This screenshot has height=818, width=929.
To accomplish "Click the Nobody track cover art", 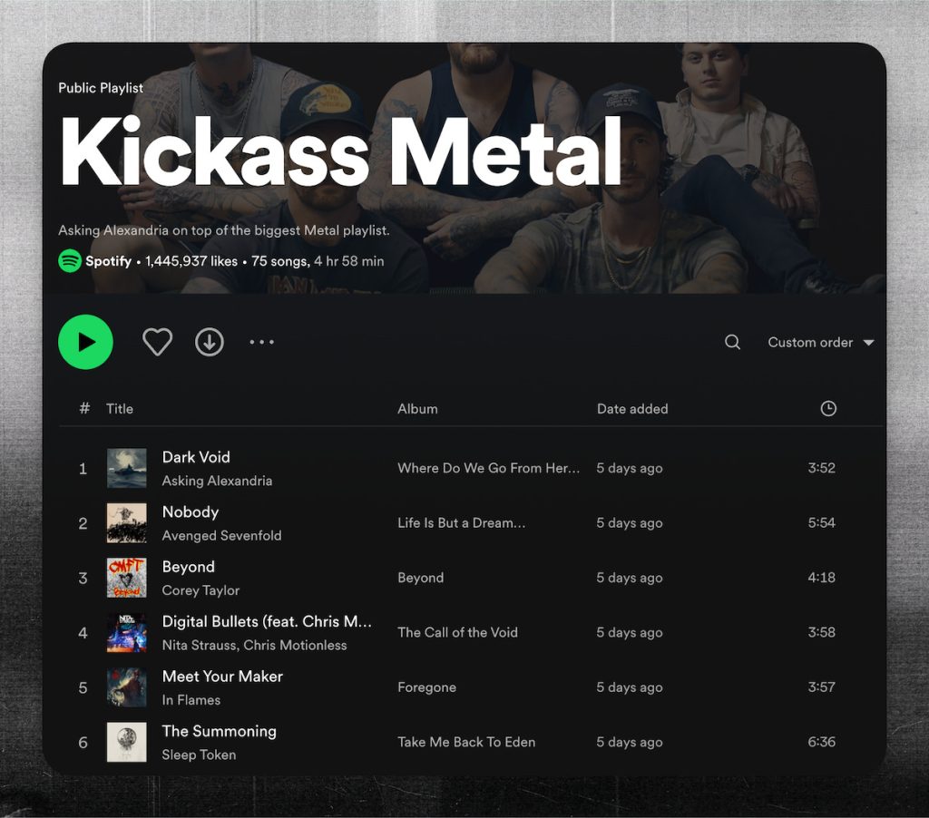I will [x=126, y=523].
